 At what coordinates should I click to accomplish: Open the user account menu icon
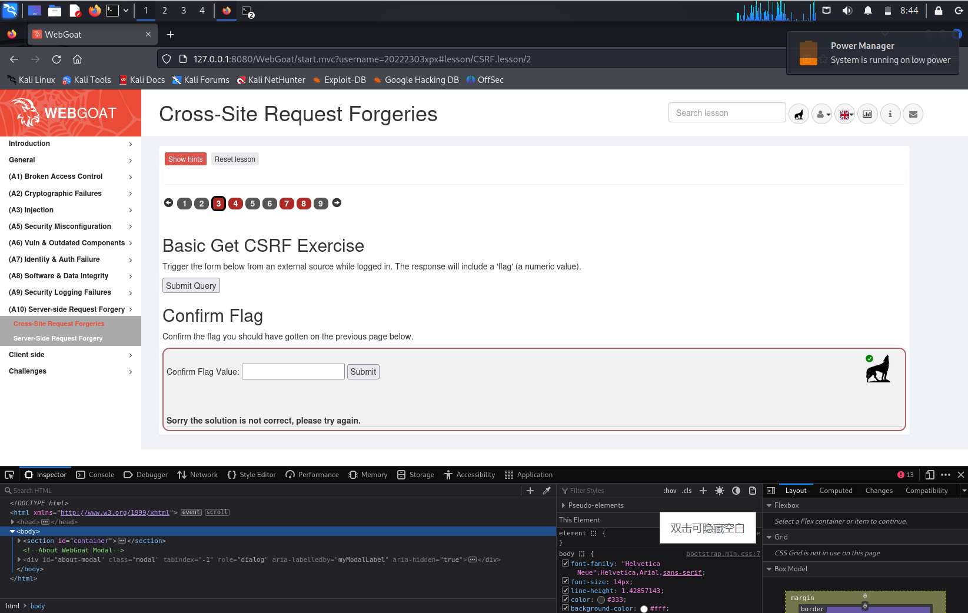(821, 114)
